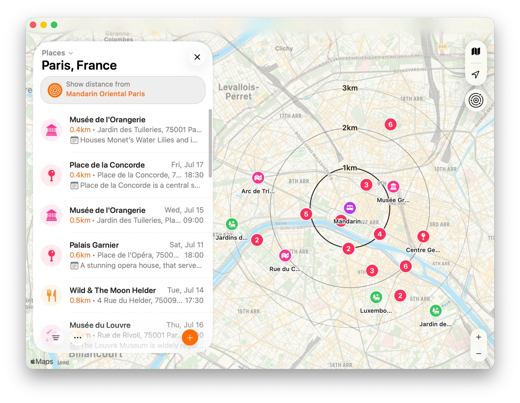Click cluster marker 5 near Quai d'Orsay
The height and width of the screenshot is (403, 520).
coord(306,214)
